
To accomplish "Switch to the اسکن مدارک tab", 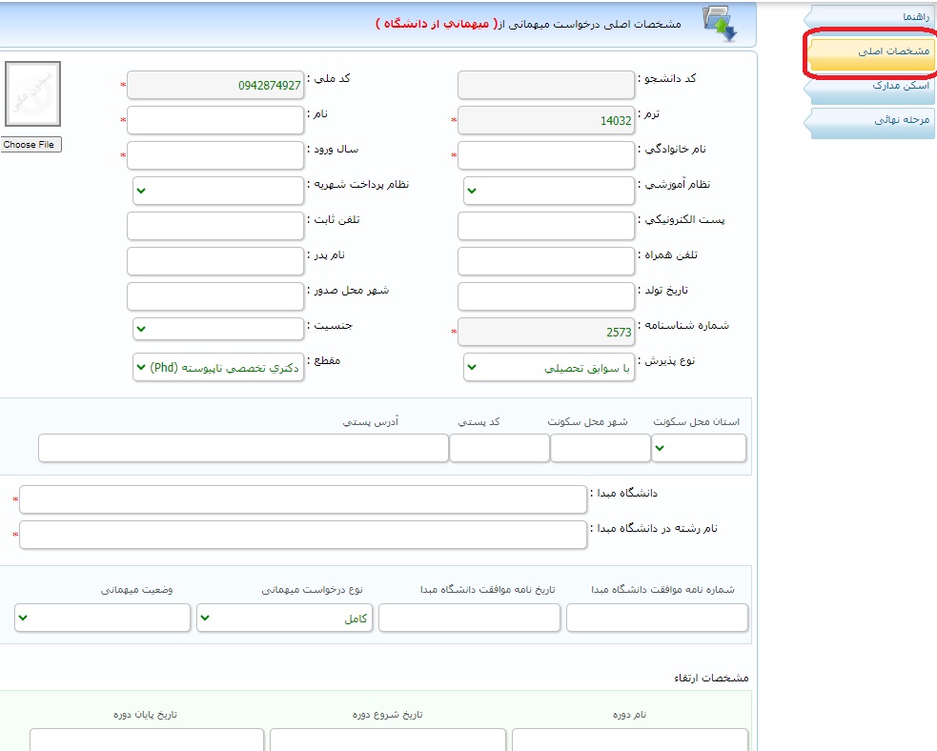I will 871,86.
